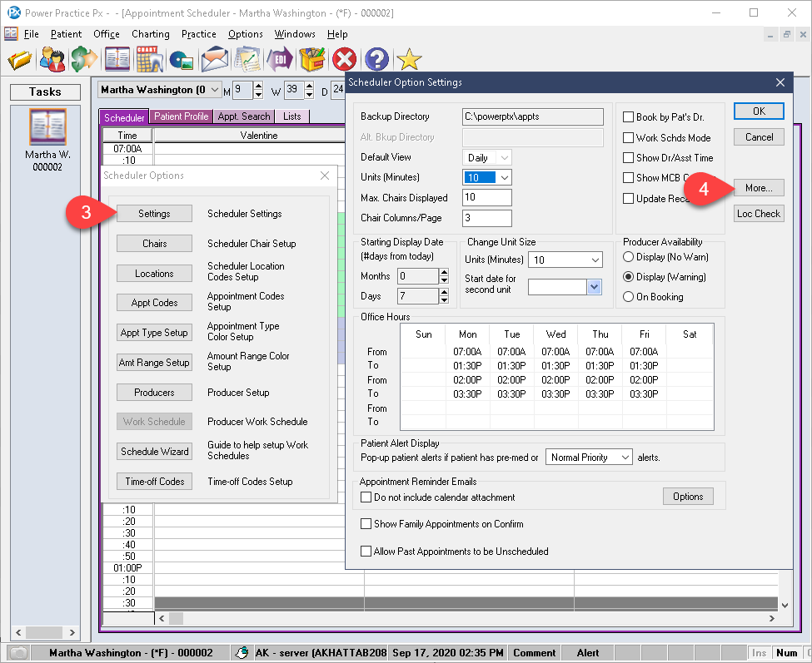Close the Scheduler Option Settings dialog
Image resolution: width=812 pixels, height=663 pixels.
[x=780, y=82]
